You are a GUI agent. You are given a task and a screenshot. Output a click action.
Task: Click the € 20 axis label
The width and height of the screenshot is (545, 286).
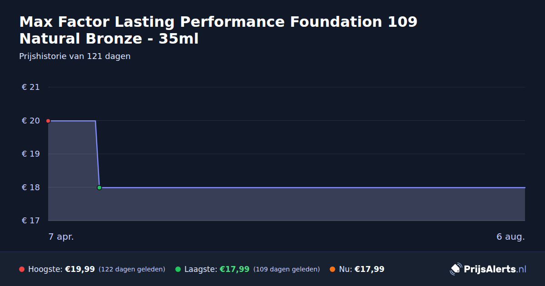click(x=30, y=121)
